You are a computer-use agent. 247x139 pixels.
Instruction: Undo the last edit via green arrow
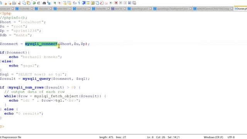(x=34, y=3)
